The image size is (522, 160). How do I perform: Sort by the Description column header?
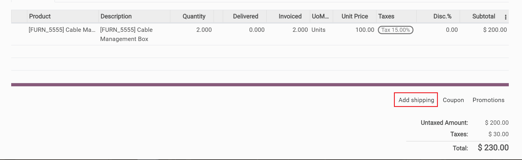pos(116,16)
